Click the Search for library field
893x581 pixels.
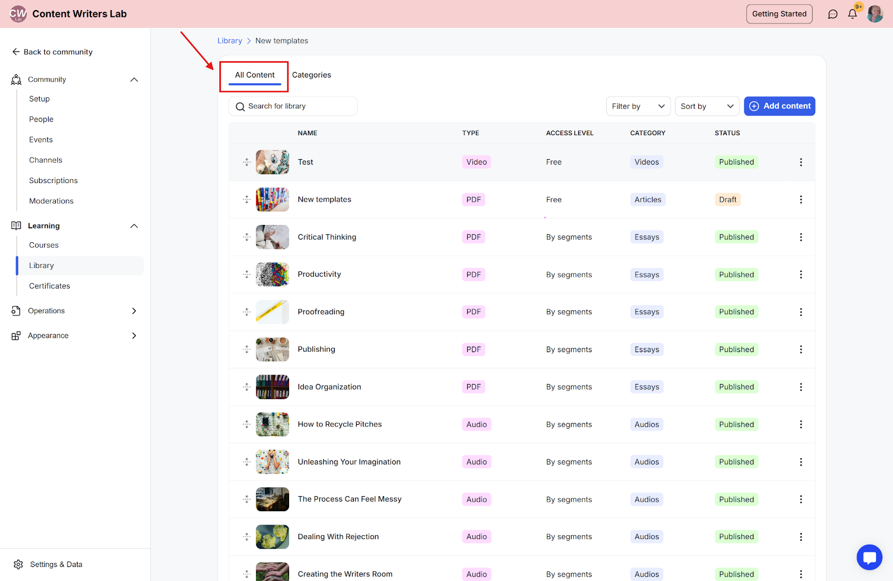pos(293,107)
